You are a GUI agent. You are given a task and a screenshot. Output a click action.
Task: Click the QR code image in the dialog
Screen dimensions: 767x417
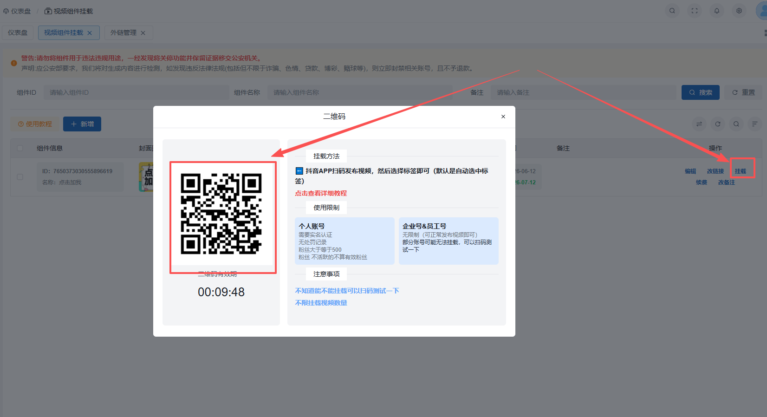pyautogui.click(x=221, y=214)
